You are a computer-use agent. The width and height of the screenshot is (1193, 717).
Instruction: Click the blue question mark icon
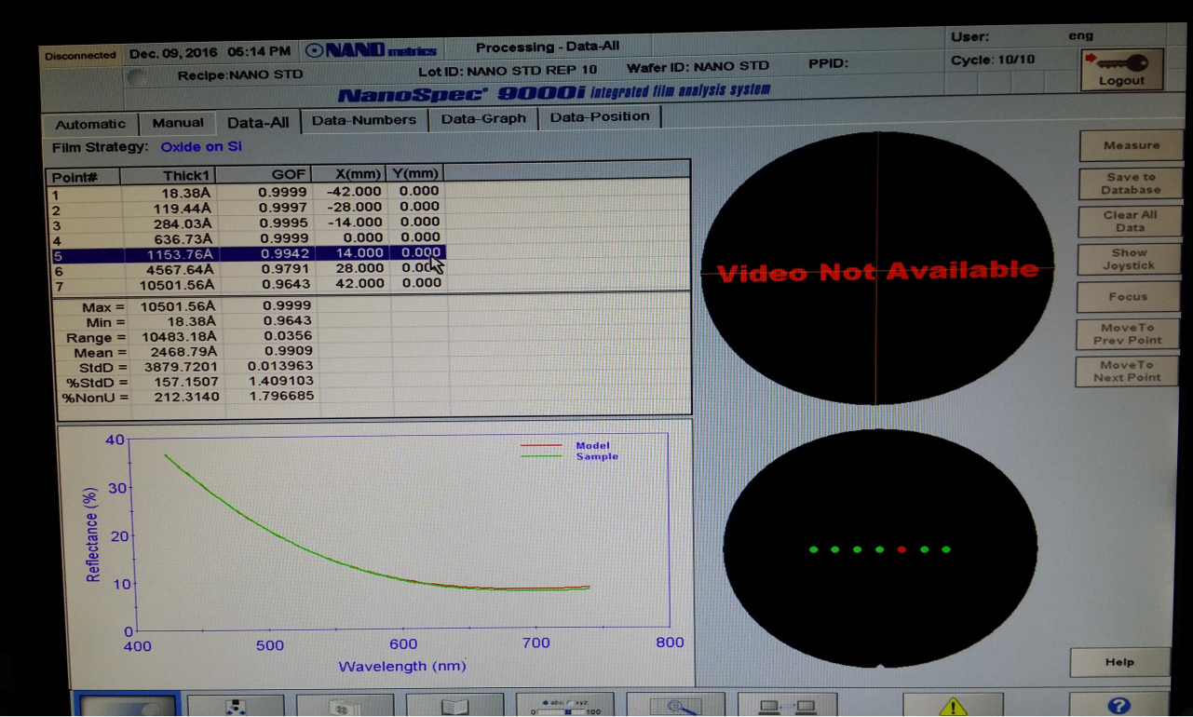pos(1118,706)
